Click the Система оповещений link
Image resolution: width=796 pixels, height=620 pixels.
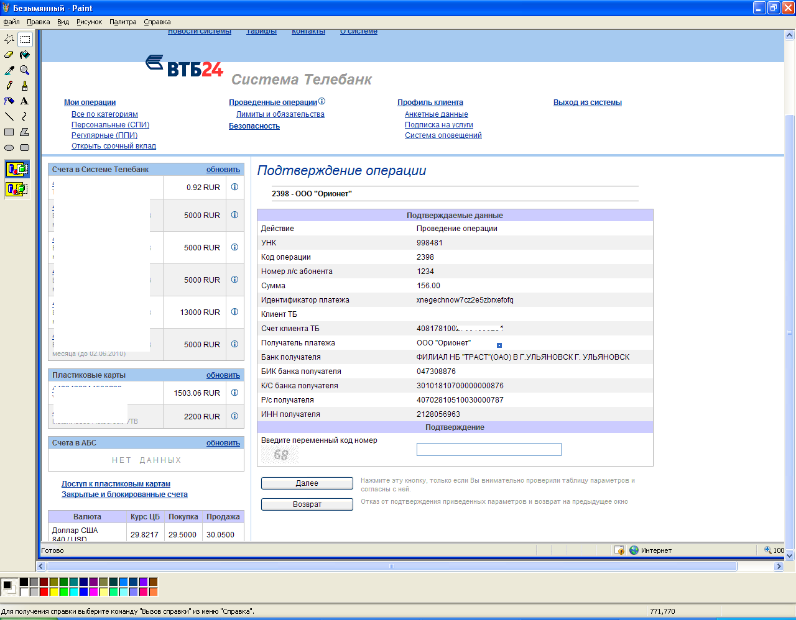pos(443,135)
